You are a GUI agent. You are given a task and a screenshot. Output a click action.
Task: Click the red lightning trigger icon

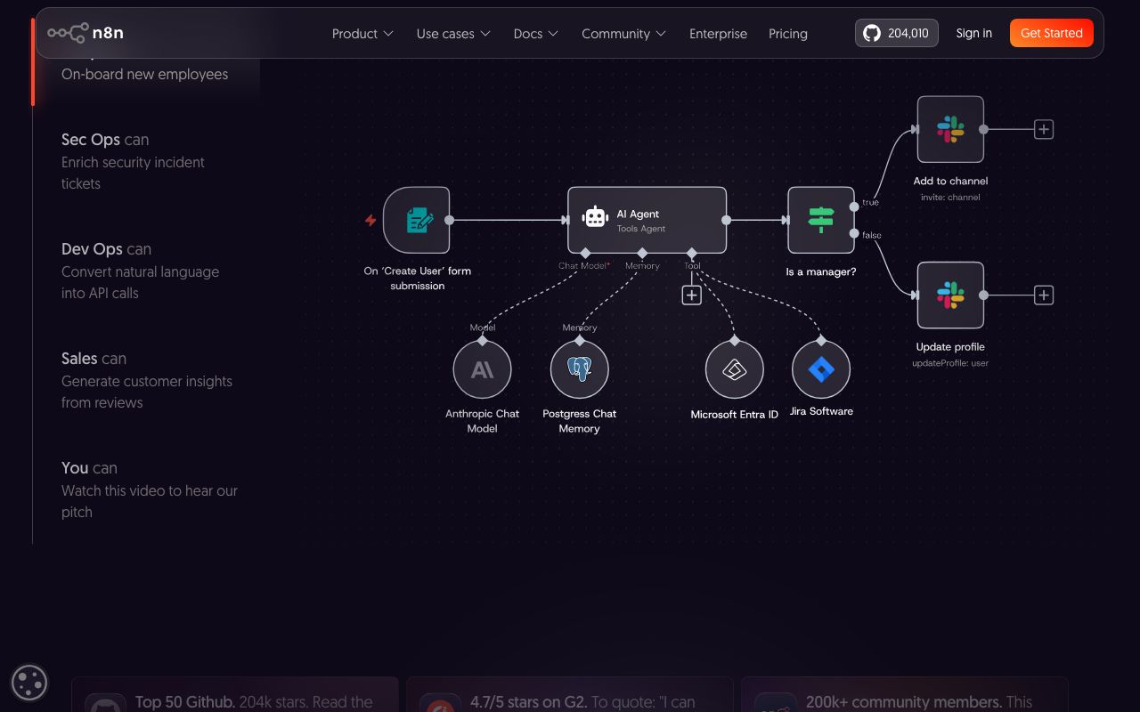tap(370, 220)
